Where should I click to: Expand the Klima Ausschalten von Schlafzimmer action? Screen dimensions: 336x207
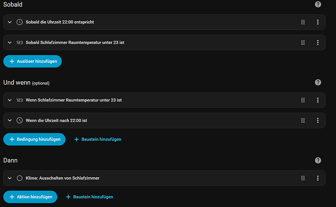10,178
